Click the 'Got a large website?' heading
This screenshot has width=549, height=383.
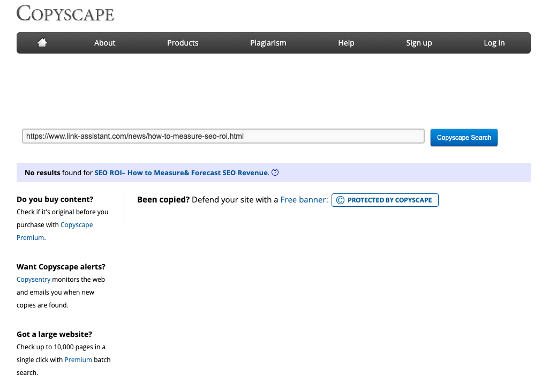pos(54,334)
